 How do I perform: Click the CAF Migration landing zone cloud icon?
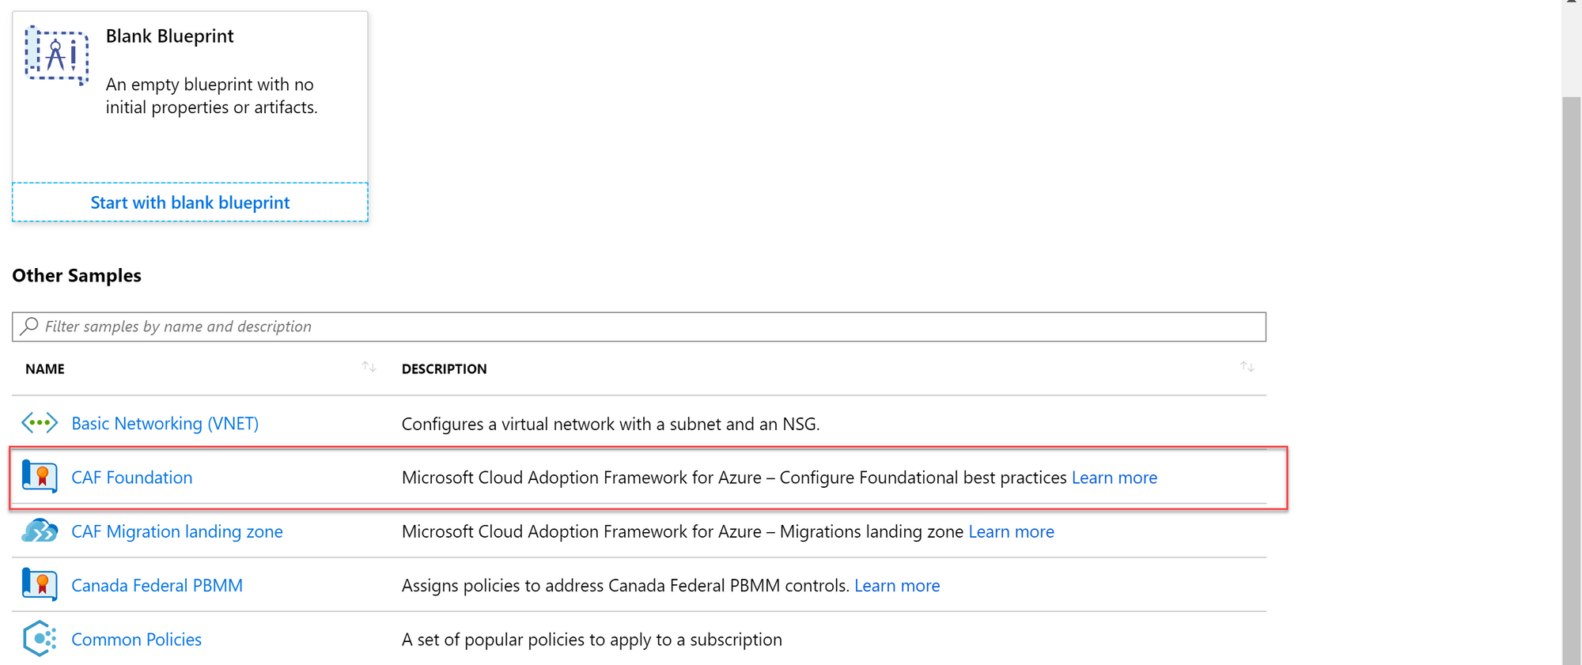click(x=40, y=531)
